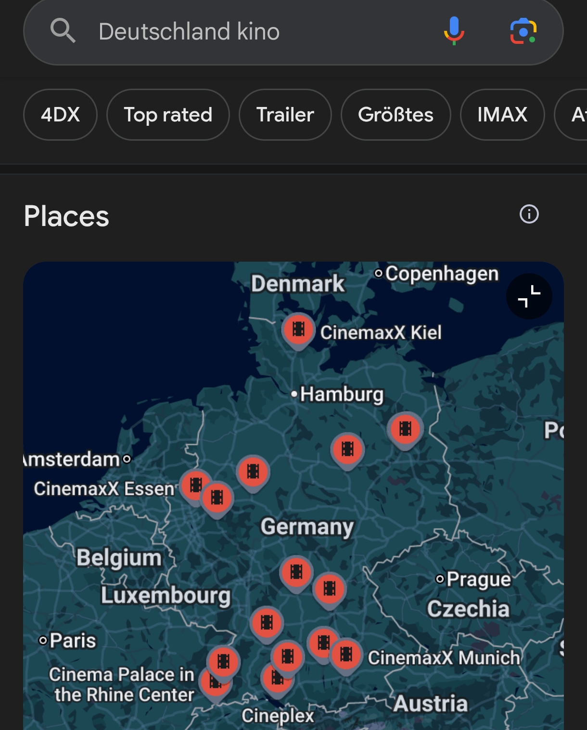Screen dimensions: 587x730
Task: Click the Czechia label on map
Action: click(468, 609)
